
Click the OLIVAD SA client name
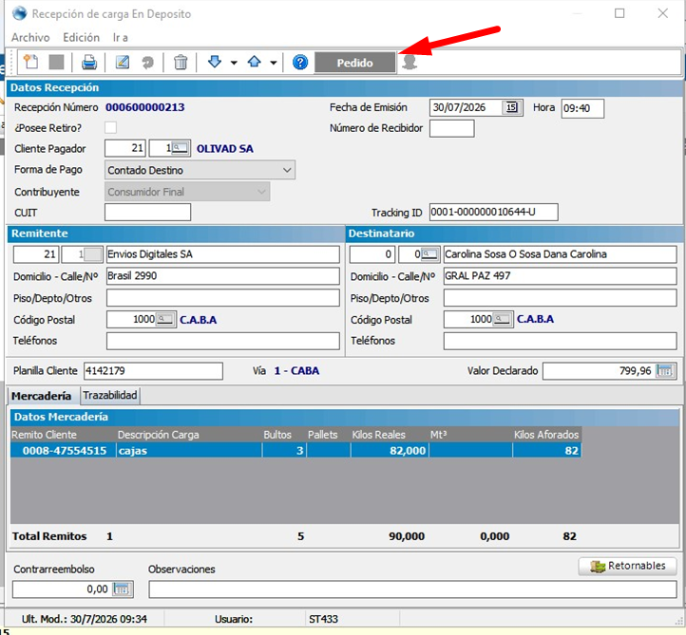pos(225,149)
